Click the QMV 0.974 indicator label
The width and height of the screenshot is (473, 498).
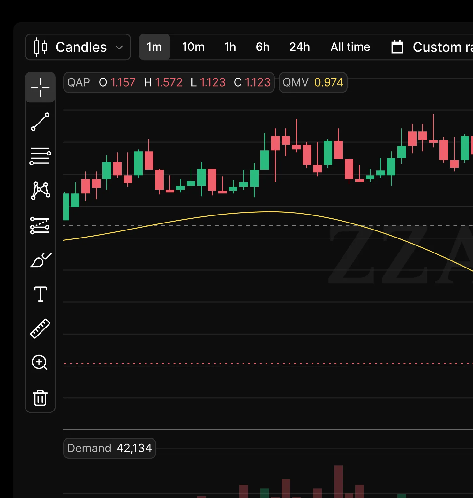click(x=313, y=82)
